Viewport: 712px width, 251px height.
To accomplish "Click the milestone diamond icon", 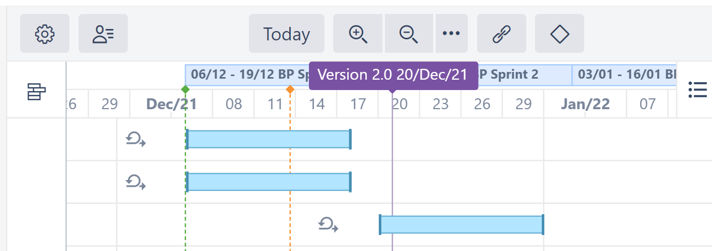I will tap(559, 34).
